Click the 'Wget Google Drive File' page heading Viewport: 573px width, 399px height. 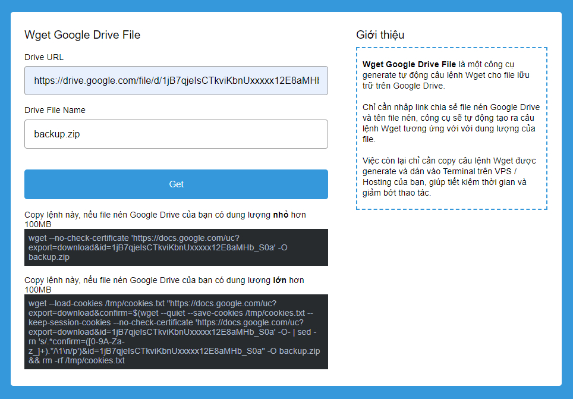coord(83,34)
